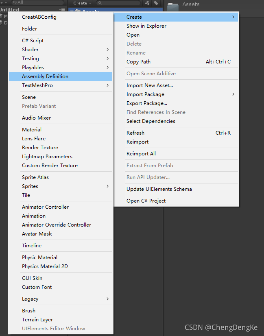Select the Tile menu entry
Image resolution: width=264 pixels, height=336 pixels.
[x=61, y=195]
